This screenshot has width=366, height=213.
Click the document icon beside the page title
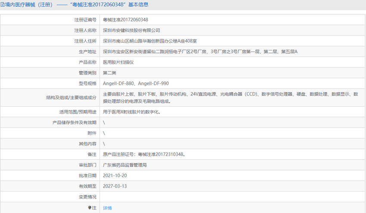3,5
